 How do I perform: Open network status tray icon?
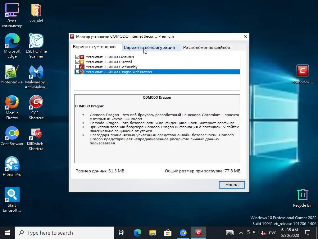256,233
